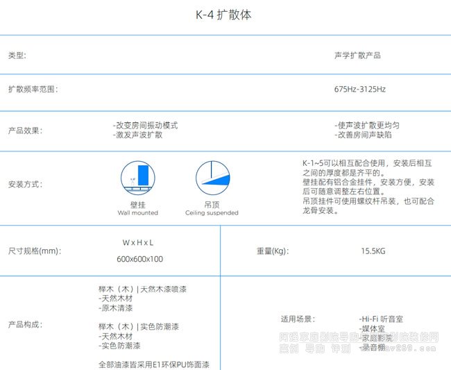Select the 15.5KG weight value
Image resolution: width=451 pixels, height=370 pixels.
pos(373,251)
